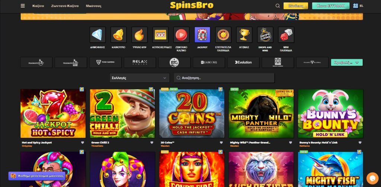
Task: Click the yellow Σύνδεση login button
Action: point(296,6)
